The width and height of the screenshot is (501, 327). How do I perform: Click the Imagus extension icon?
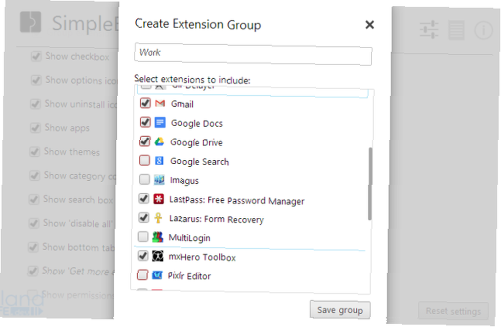pyautogui.click(x=159, y=180)
